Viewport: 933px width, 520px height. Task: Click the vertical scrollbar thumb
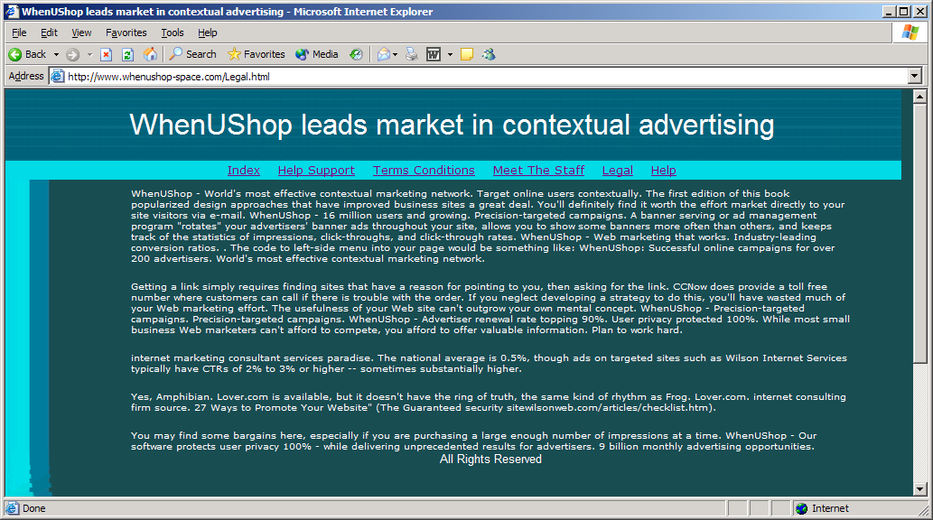pos(920,233)
